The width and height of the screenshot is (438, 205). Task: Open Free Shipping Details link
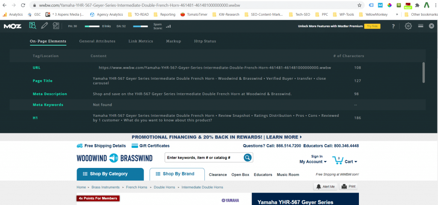[101, 146]
